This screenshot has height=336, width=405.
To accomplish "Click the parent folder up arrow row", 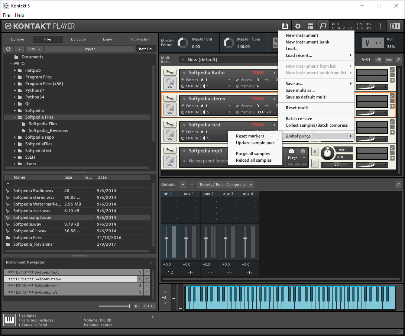I will (77, 184).
